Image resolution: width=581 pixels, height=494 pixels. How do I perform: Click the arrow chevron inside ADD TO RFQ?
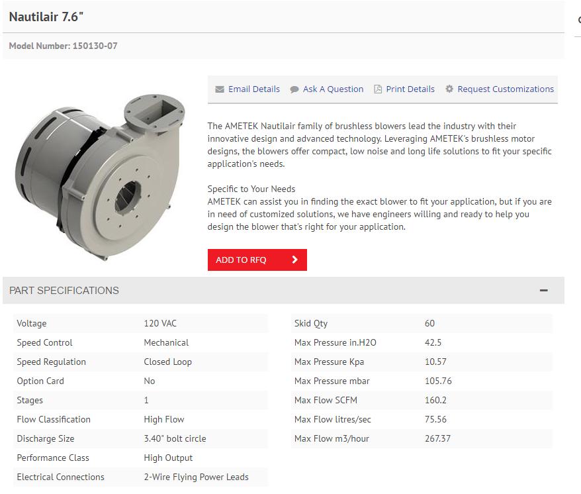(x=295, y=260)
